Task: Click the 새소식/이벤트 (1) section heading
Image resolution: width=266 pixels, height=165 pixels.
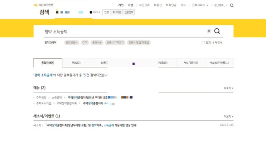Action: coord(47,116)
